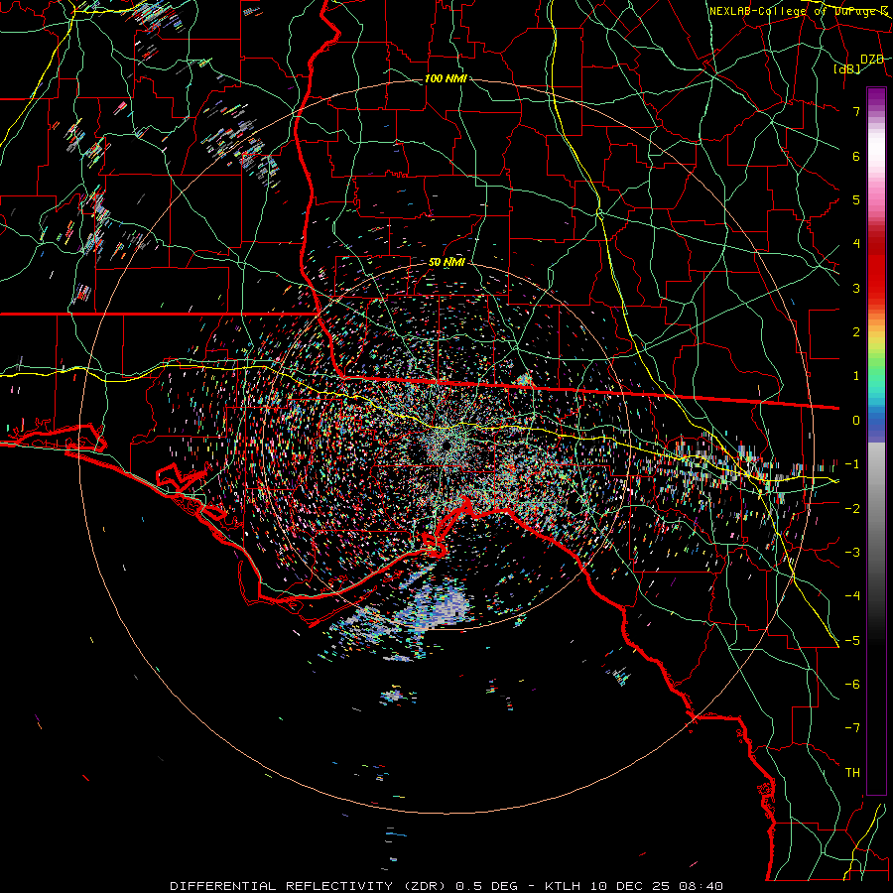Click the '[dB]' unit label

coord(846,68)
